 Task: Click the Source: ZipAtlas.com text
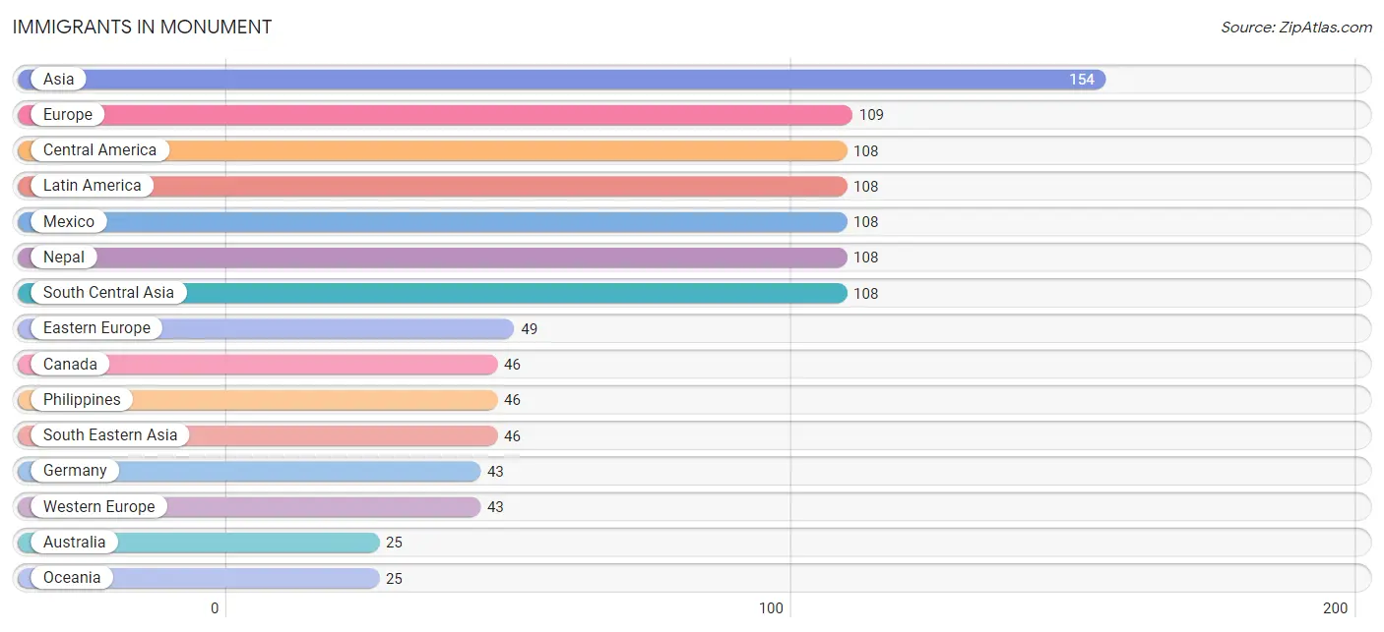pyautogui.click(x=1296, y=28)
